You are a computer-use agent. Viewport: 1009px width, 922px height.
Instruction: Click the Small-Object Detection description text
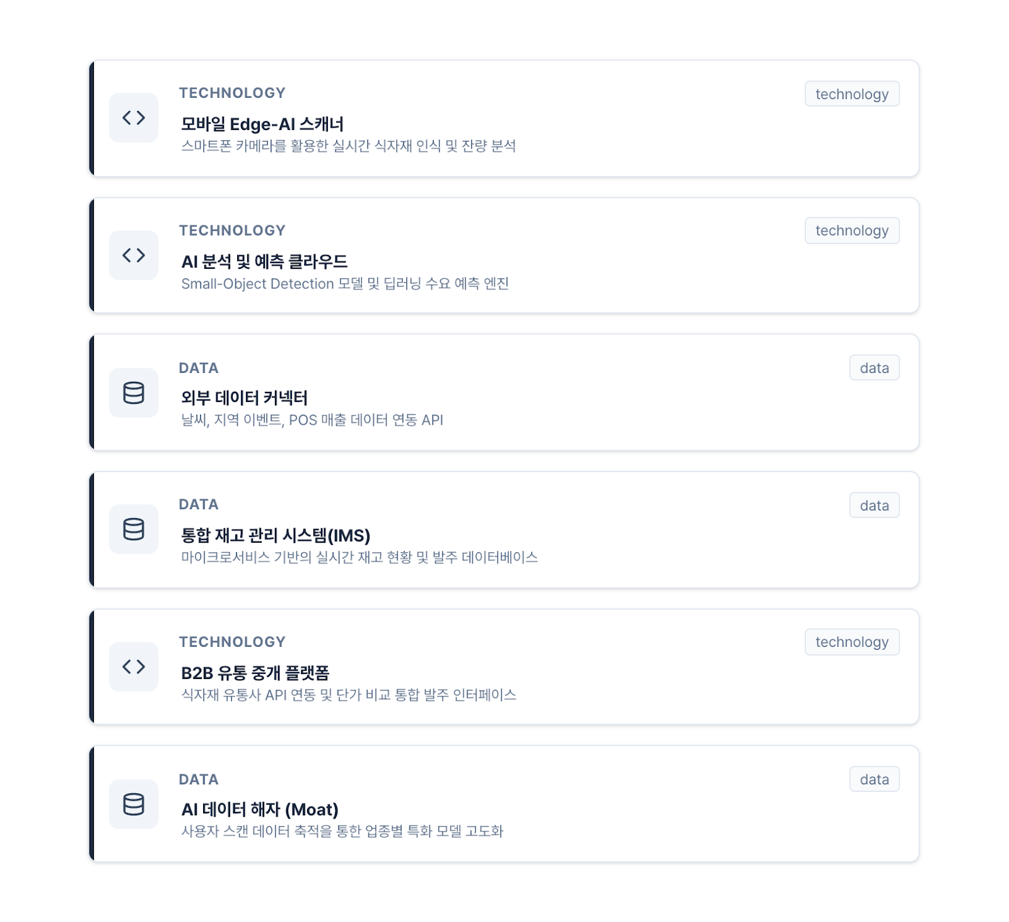pyautogui.click(x=345, y=284)
